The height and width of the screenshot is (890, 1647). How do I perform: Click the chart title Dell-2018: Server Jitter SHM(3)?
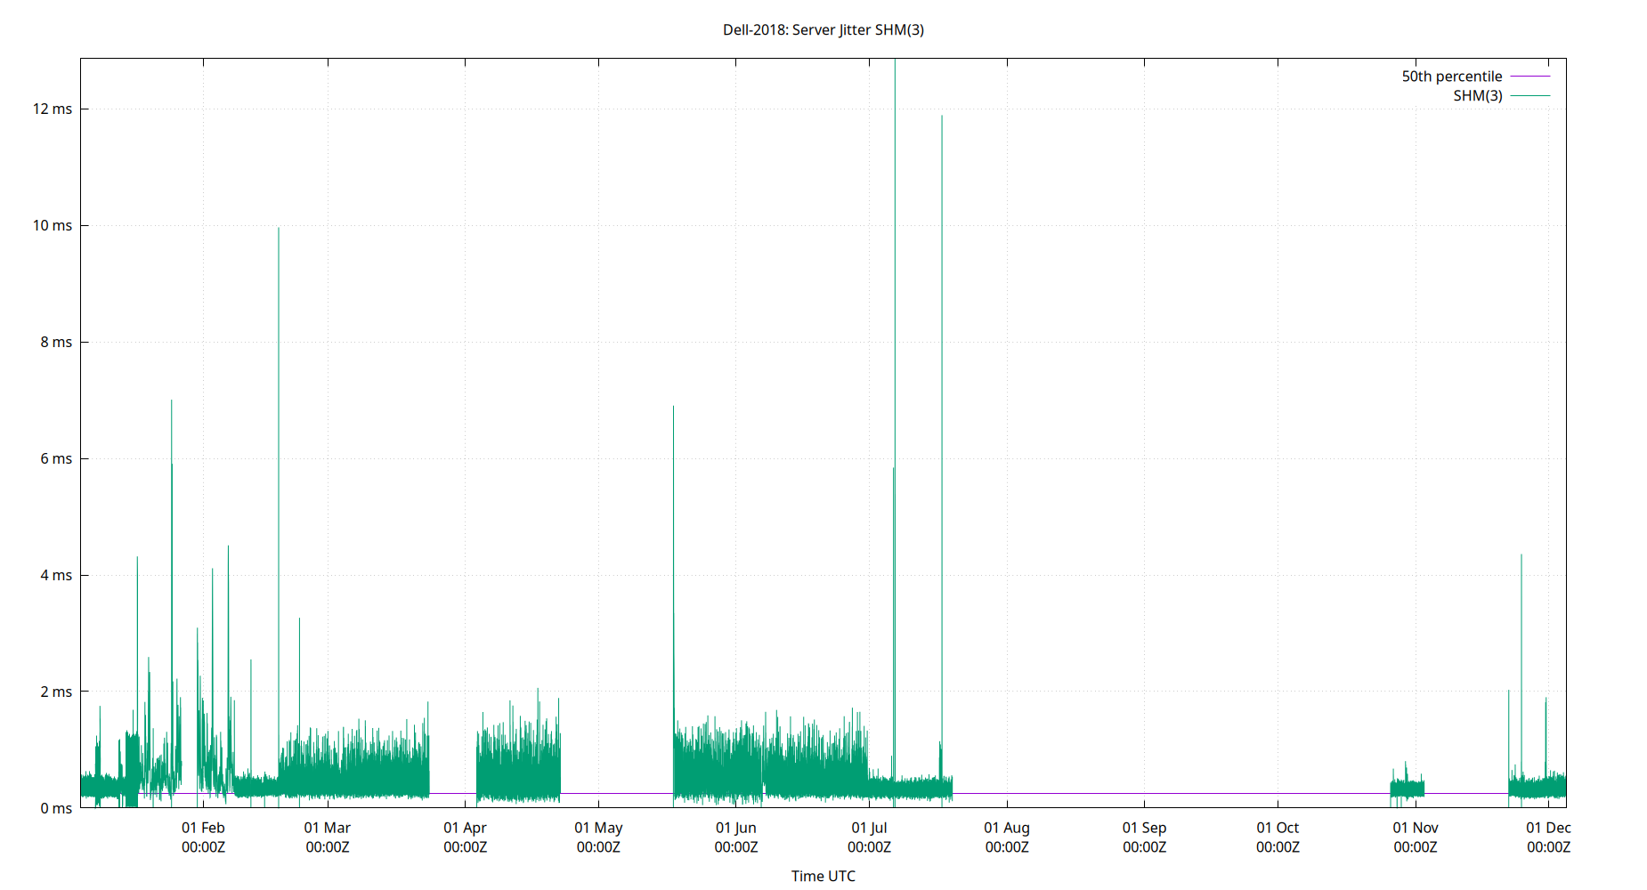click(823, 29)
